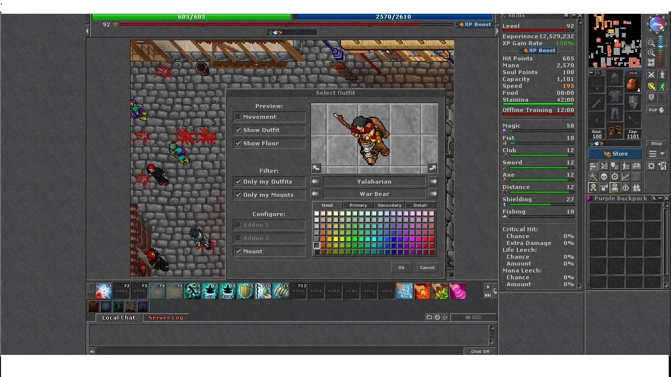Screen dimensions: 671x377
Task: Select the yellow sword balanced mode icon
Action: (651, 86)
